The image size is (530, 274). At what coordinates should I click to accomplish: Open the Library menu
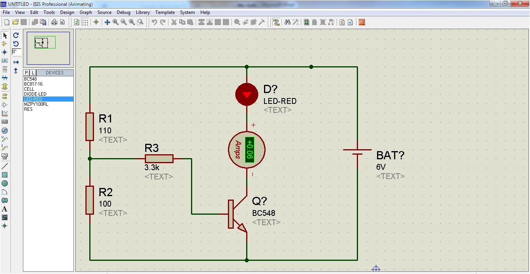pyautogui.click(x=143, y=12)
